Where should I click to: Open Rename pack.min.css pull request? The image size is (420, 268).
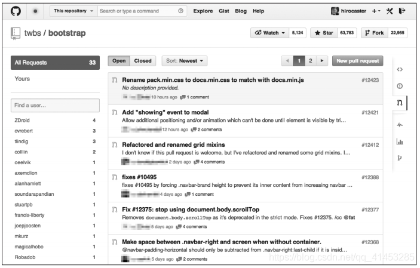coord(213,80)
